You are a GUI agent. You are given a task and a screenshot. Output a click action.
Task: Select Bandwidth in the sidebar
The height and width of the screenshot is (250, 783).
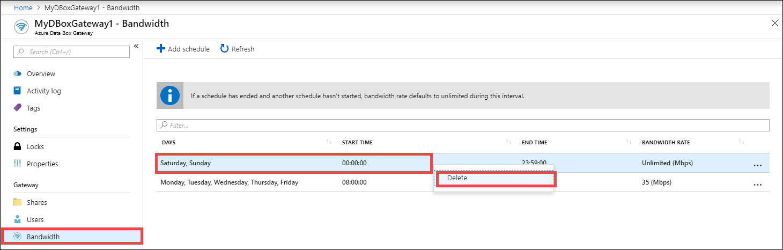(x=72, y=237)
